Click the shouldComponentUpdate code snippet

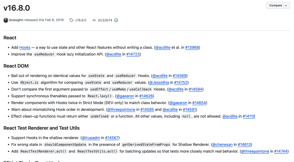(x=65, y=144)
